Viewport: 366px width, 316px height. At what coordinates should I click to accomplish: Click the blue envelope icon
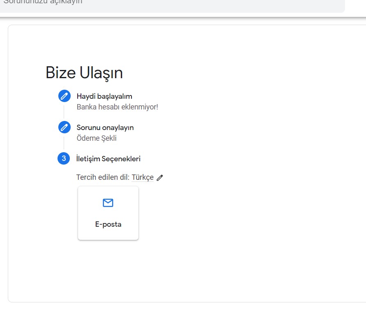108,203
